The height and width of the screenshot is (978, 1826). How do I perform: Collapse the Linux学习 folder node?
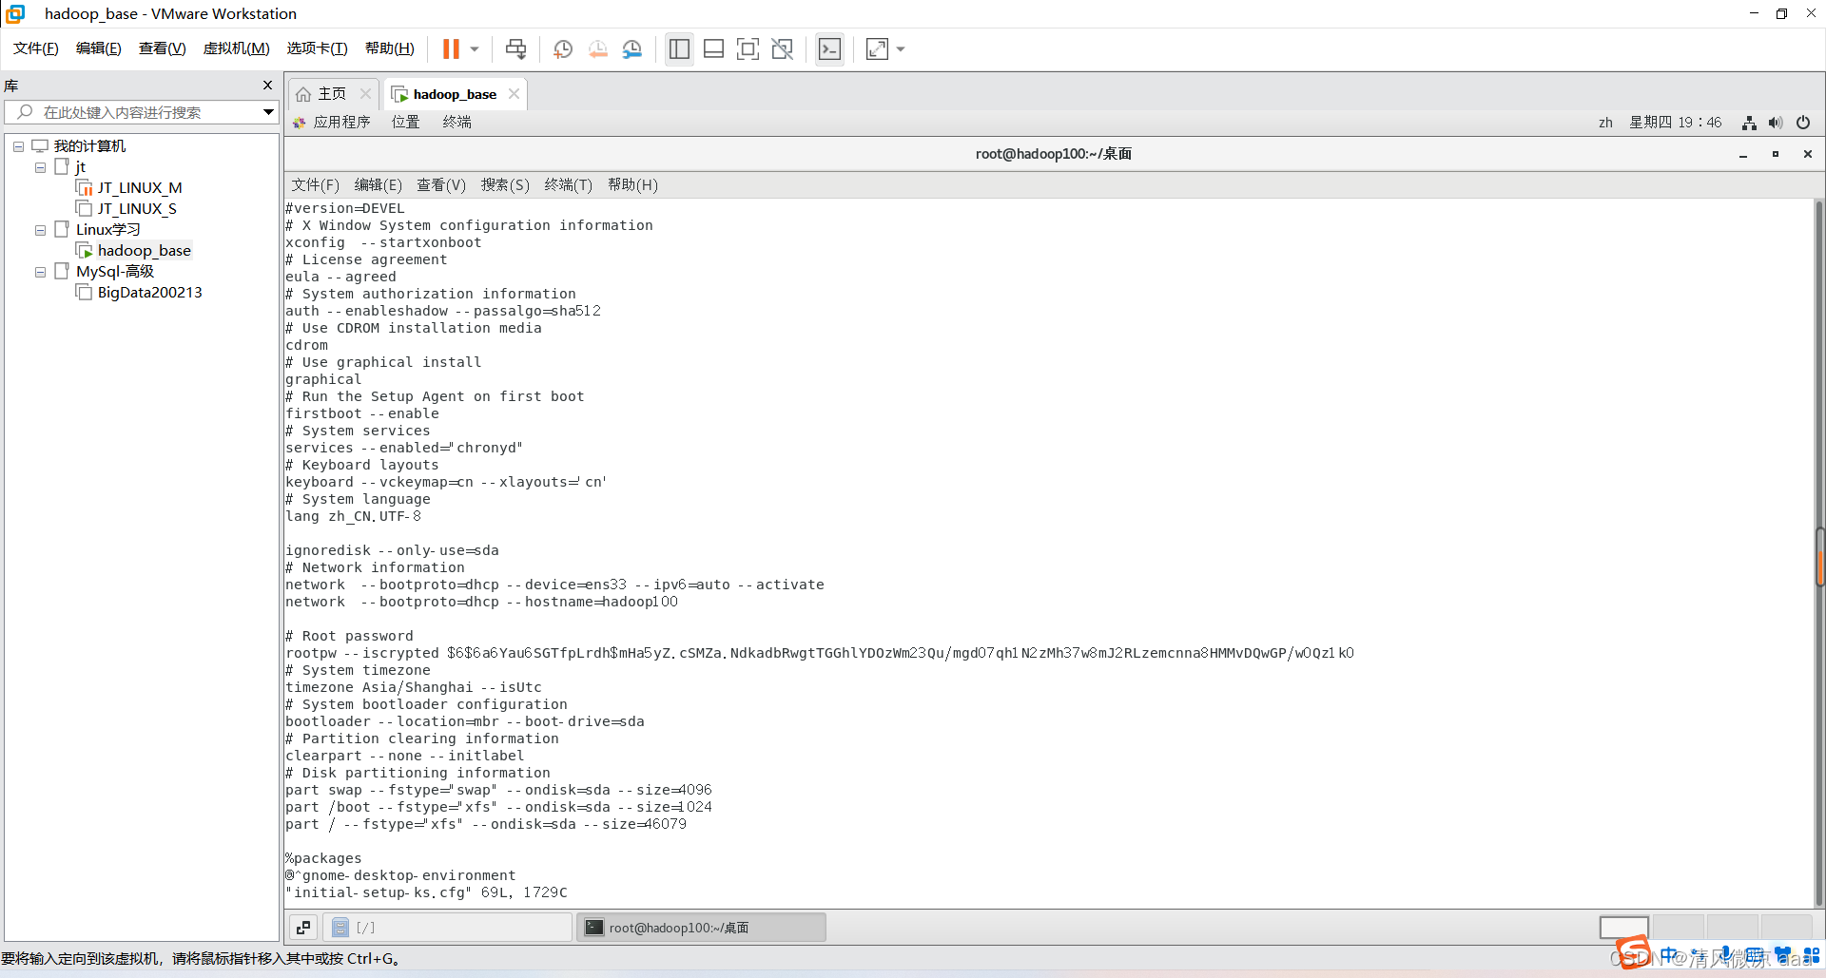click(x=40, y=230)
